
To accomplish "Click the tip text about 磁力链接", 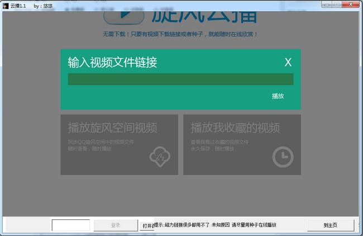I will point(215,225).
